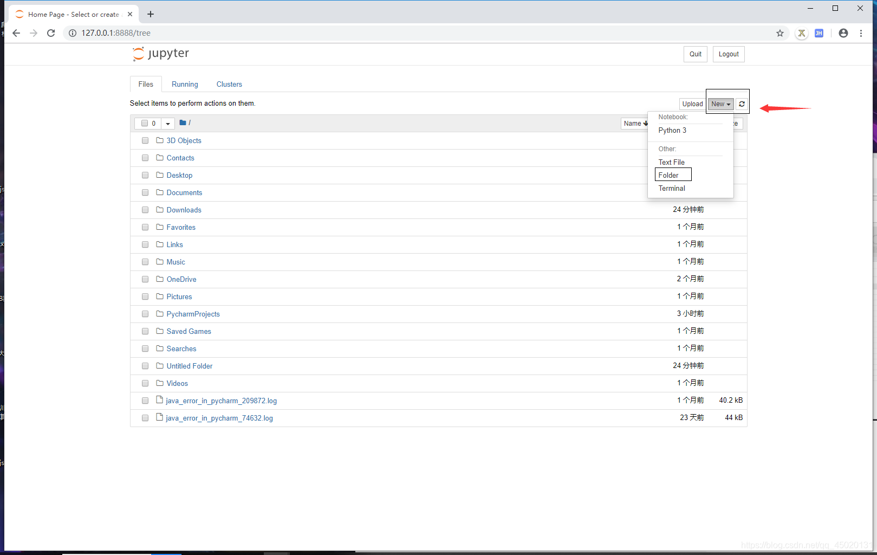Check the Pictures checkbox
The height and width of the screenshot is (555, 877).
coord(145,296)
